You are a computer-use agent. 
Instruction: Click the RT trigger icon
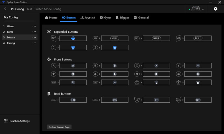(x=178, y=100)
